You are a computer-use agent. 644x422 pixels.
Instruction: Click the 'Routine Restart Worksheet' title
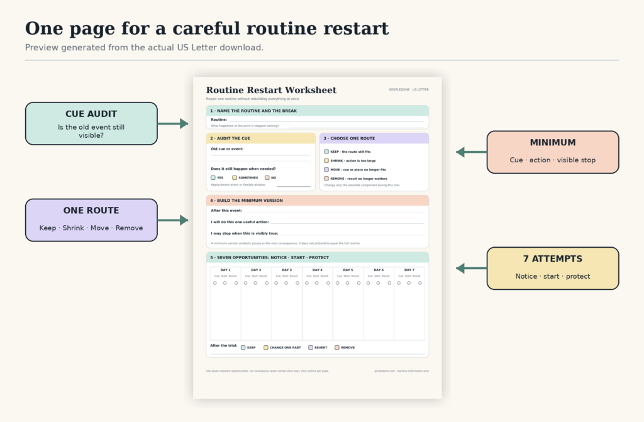tap(271, 90)
